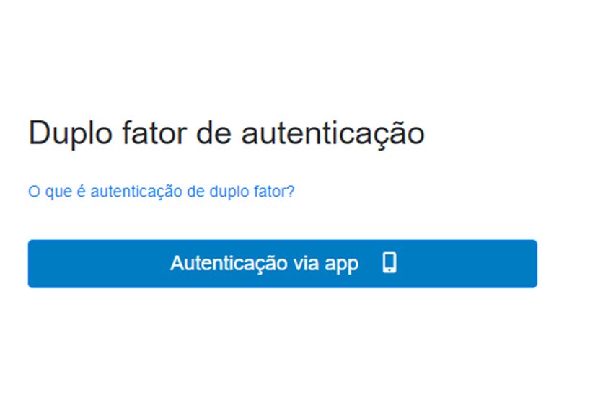Click the blue help link about duplo fator
Screen dimensions: 590x415
click(x=162, y=192)
